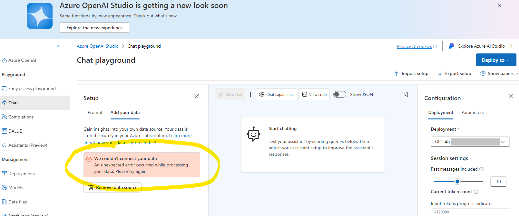519x216 pixels.
Task: Open the Deploy to dropdown
Action: [496, 60]
